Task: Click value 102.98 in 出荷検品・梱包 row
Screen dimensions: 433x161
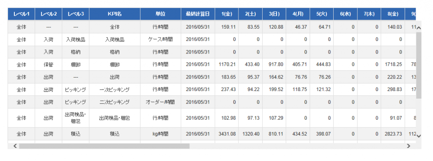Action: pos(229,118)
